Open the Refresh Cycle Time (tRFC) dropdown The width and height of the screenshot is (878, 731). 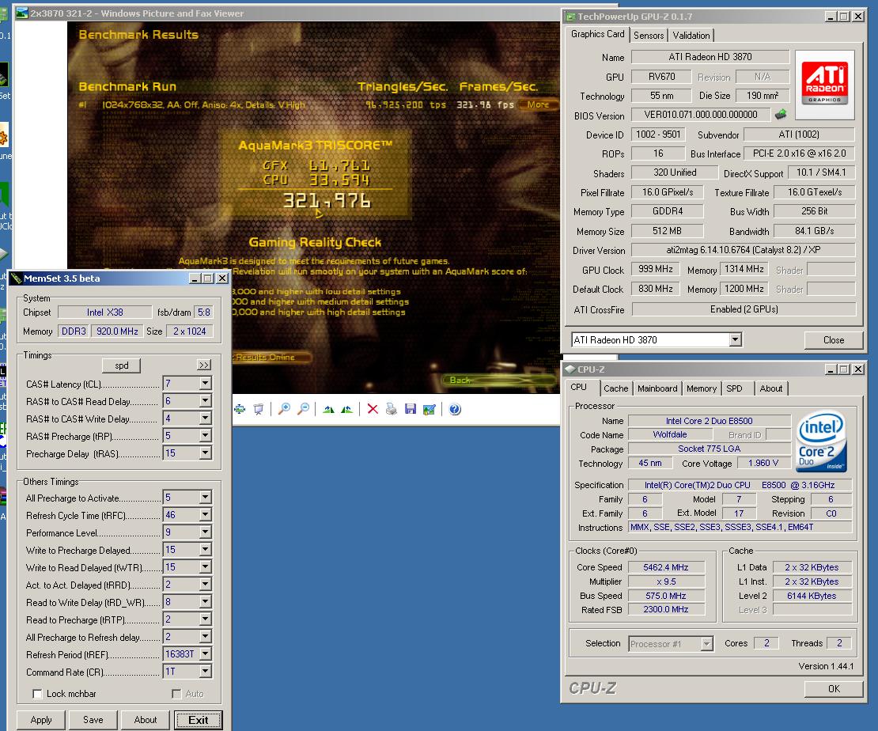[206, 515]
